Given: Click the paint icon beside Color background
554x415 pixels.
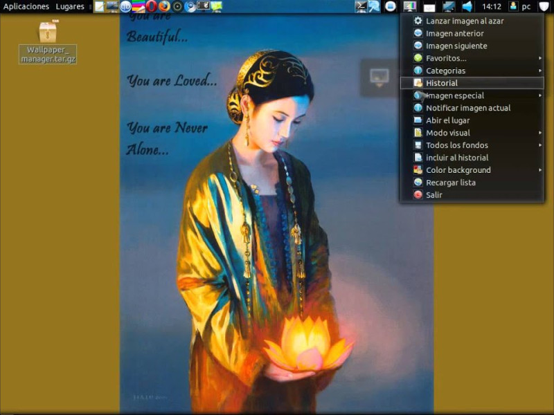Looking at the screenshot, I should pos(418,169).
